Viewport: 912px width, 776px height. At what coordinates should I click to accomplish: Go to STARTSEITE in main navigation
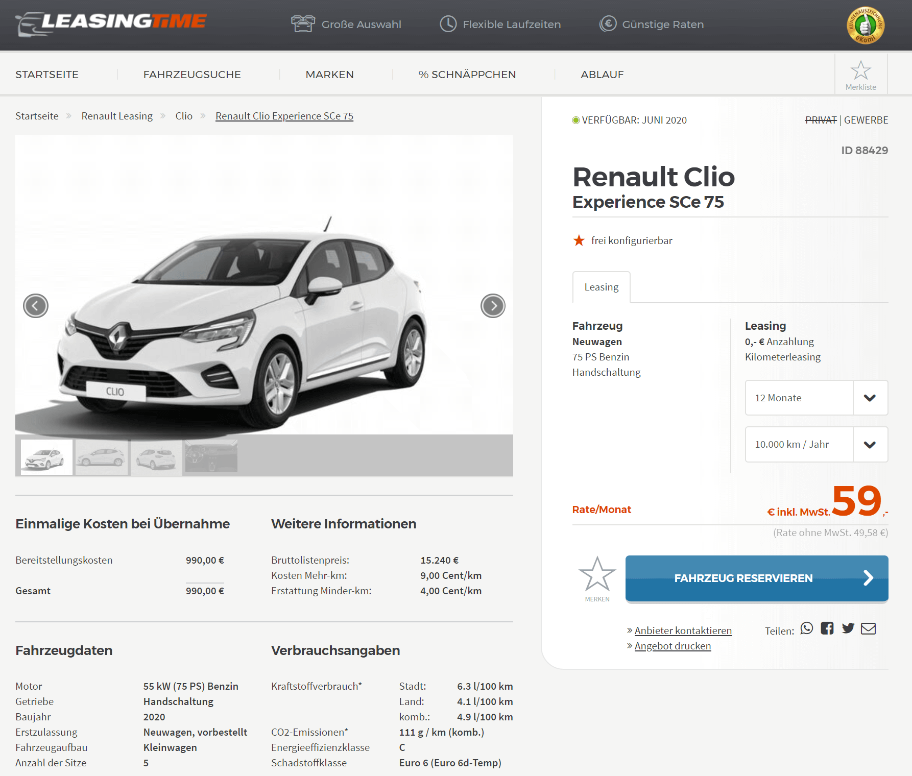[47, 75]
